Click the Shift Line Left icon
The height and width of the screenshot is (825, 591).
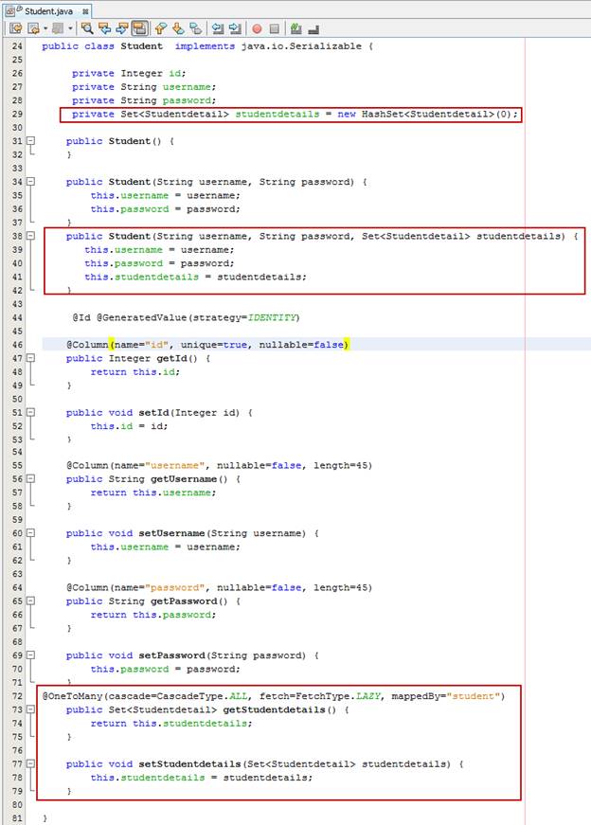[x=217, y=28]
